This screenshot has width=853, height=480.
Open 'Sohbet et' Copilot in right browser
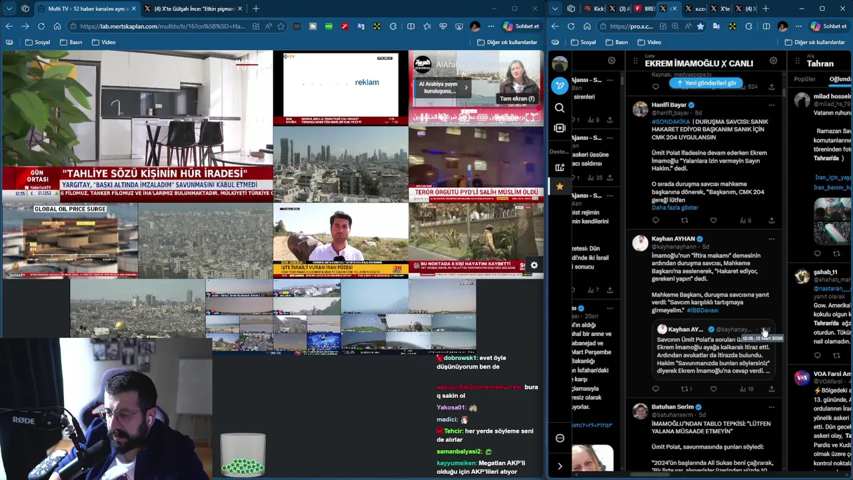[x=828, y=26]
